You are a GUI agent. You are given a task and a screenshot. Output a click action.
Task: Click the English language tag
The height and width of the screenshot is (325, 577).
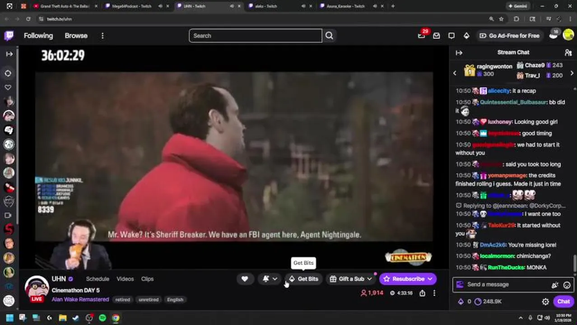click(x=175, y=300)
